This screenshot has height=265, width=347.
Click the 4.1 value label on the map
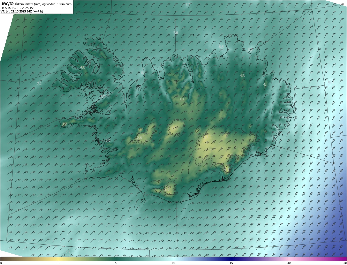[266, 85]
